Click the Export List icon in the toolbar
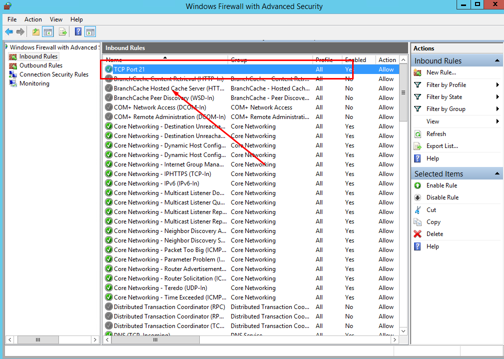This screenshot has height=359, width=504. (62, 32)
